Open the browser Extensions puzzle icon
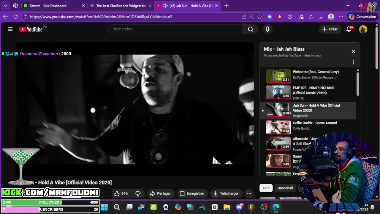The width and height of the screenshot is (380, 214). [x=290, y=17]
